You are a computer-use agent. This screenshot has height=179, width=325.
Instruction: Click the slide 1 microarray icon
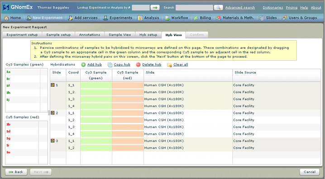click(x=53, y=85)
